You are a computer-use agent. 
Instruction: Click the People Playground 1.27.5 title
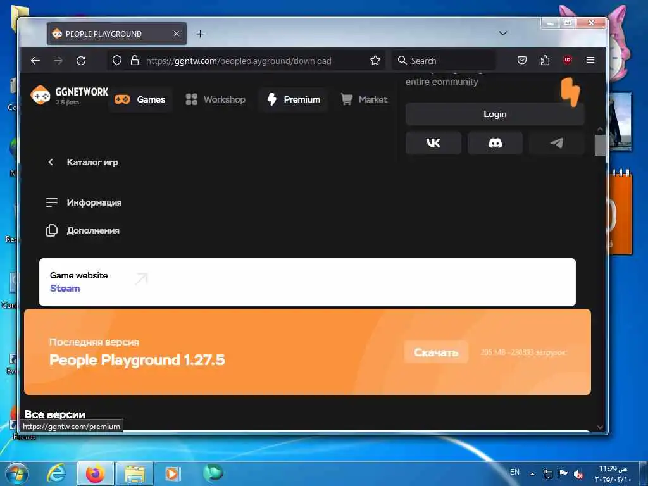point(137,360)
